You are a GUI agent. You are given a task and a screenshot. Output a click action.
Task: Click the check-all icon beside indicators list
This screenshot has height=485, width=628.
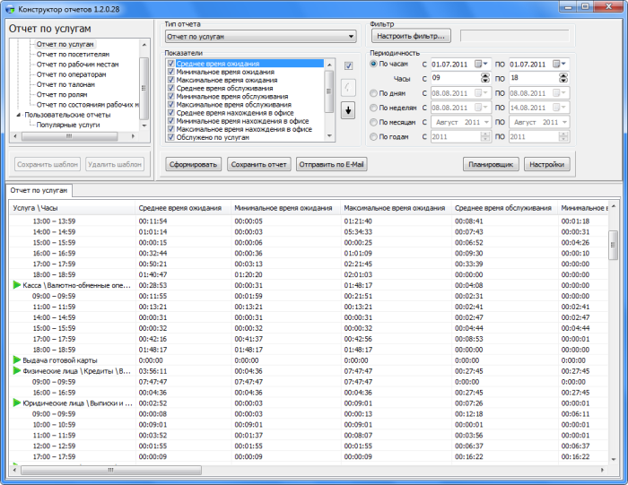[348, 65]
